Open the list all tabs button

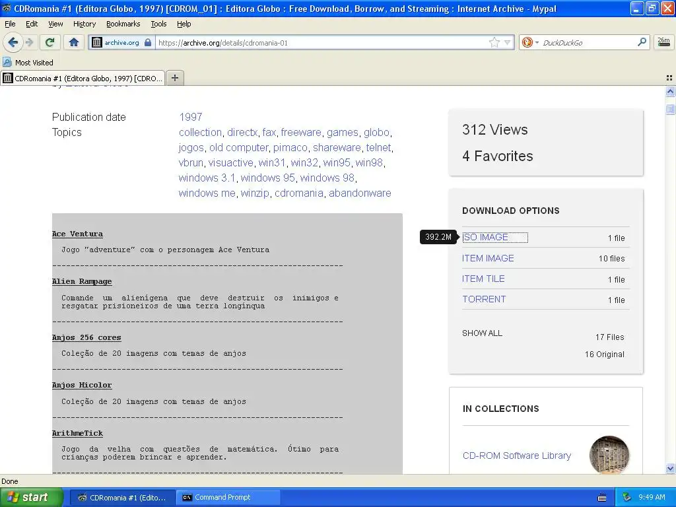tap(669, 78)
